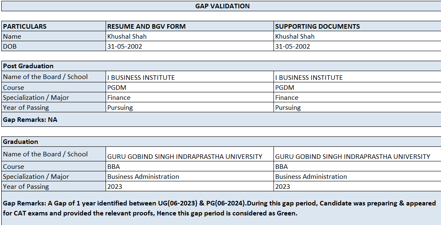Select the GAP VALIDATION title cell

click(221, 6)
